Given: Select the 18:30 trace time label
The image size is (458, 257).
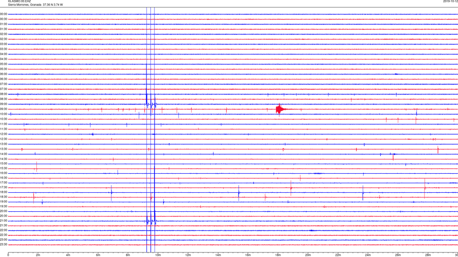Looking at the screenshot, I should click(x=3, y=197).
